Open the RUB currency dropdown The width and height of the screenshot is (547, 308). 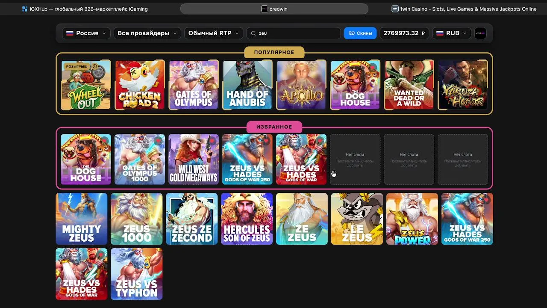[x=452, y=33]
